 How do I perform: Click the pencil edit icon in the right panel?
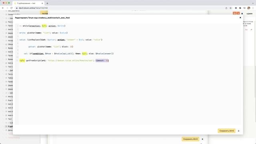251,30
